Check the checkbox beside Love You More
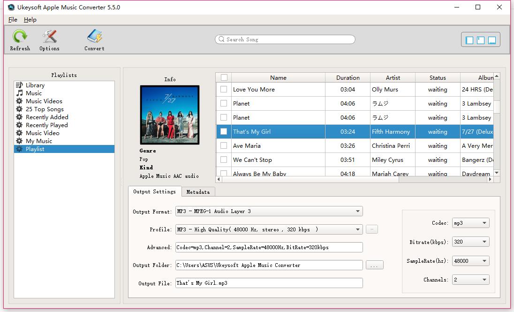Screen dimensions: 514x312 [x=224, y=89]
